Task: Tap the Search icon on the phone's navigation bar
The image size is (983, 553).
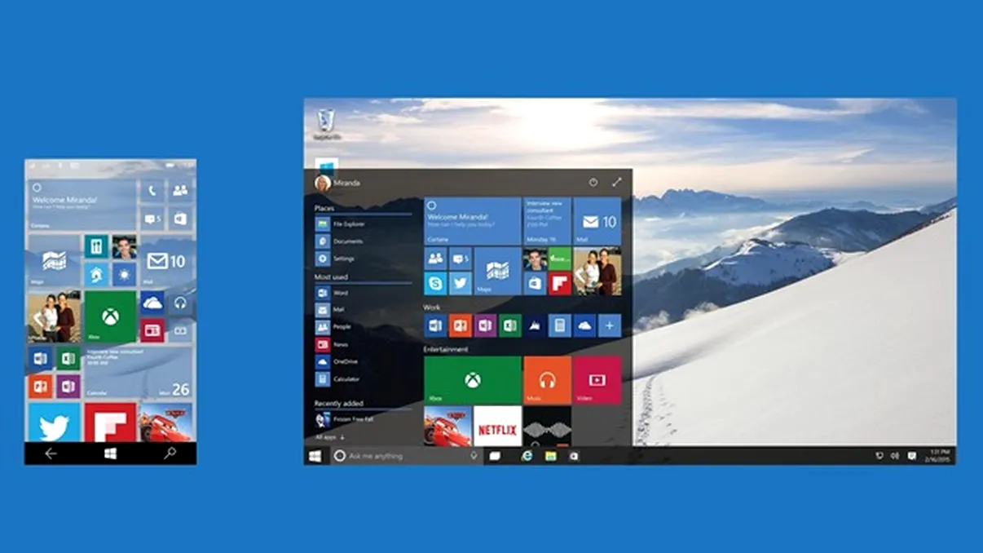Action: (x=169, y=454)
